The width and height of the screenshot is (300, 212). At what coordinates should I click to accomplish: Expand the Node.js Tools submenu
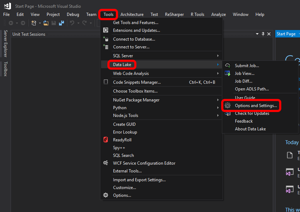tap(218, 116)
